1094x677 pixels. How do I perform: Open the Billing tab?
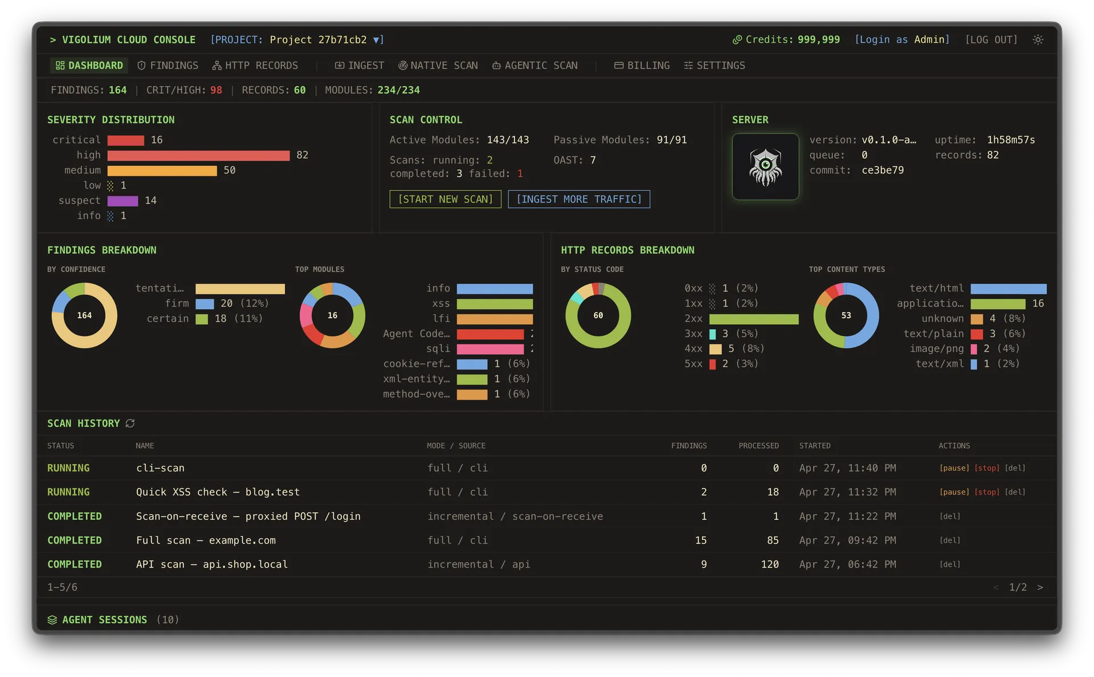tap(642, 65)
